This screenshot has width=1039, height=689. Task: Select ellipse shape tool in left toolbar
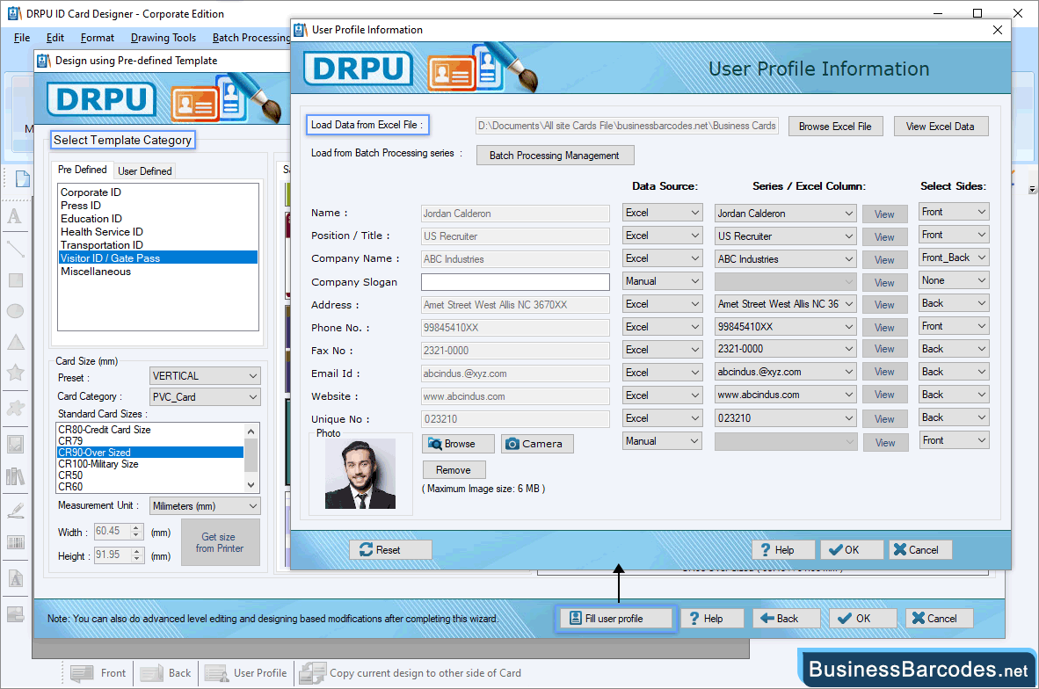pyautogui.click(x=15, y=311)
